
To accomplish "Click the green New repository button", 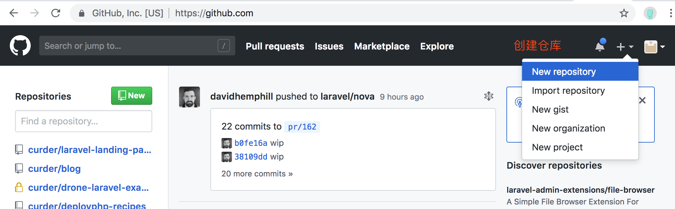I will click(x=132, y=96).
